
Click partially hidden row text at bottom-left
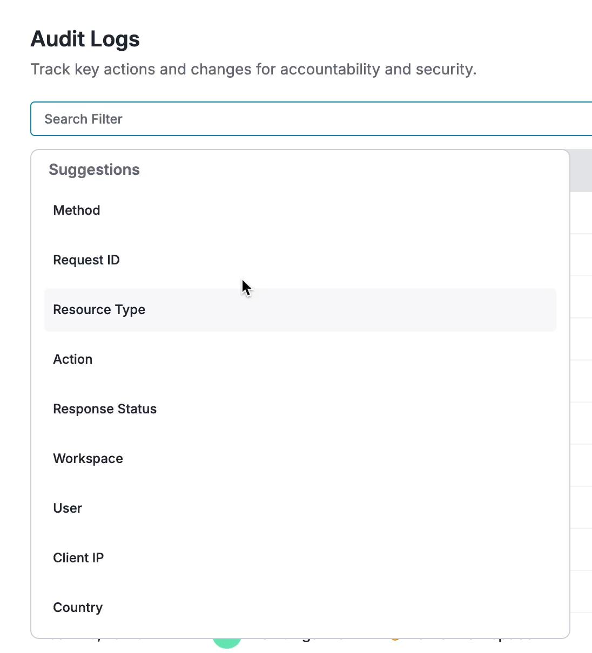click(x=97, y=641)
